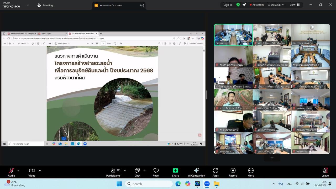
Task: Expand video settings arrow
Action: pos(40,170)
